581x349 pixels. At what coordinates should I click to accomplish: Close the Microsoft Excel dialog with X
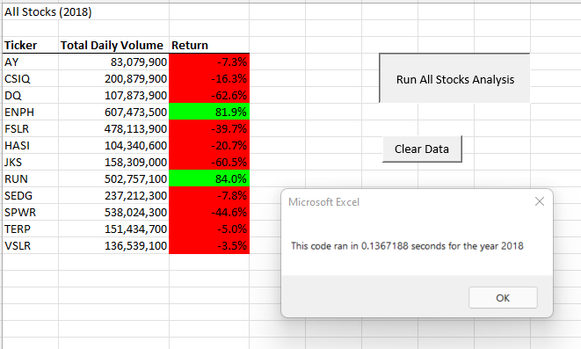pyautogui.click(x=540, y=201)
